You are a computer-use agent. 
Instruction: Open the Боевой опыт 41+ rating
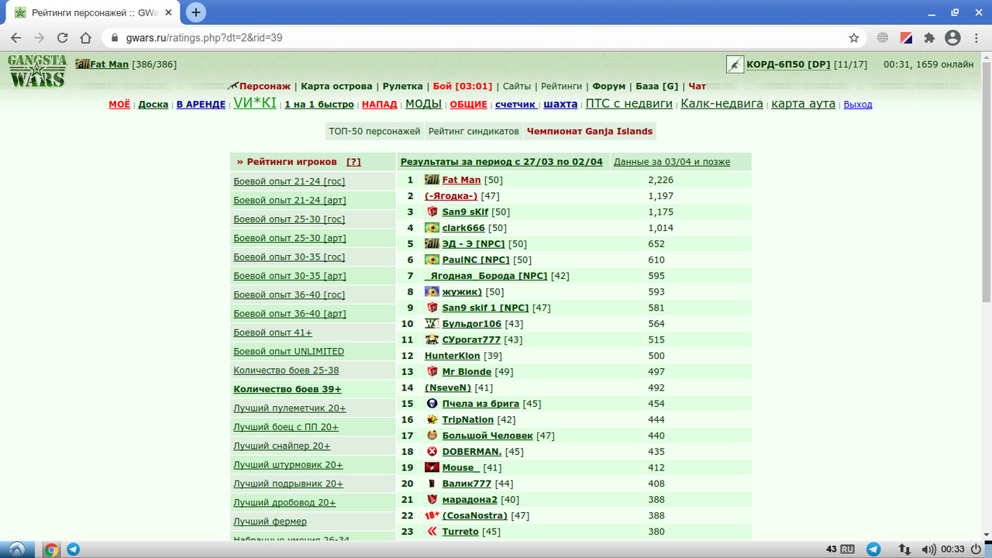point(273,332)
